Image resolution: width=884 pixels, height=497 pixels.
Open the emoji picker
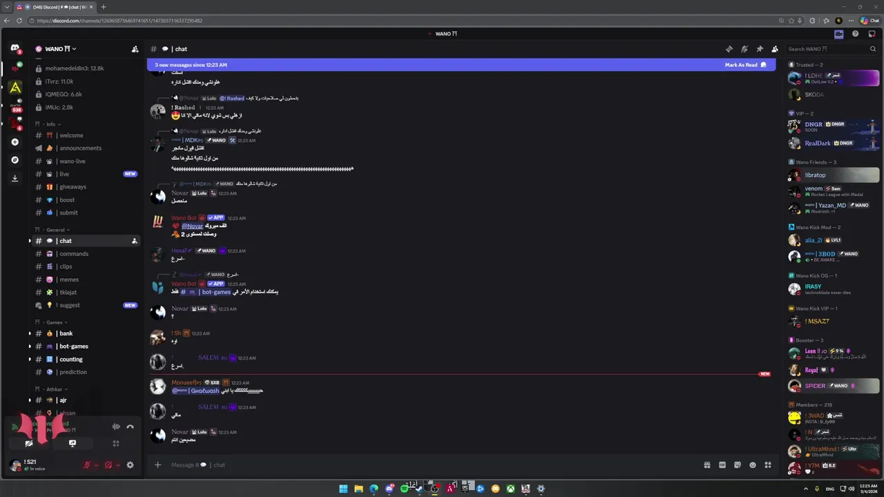(753, 465)
